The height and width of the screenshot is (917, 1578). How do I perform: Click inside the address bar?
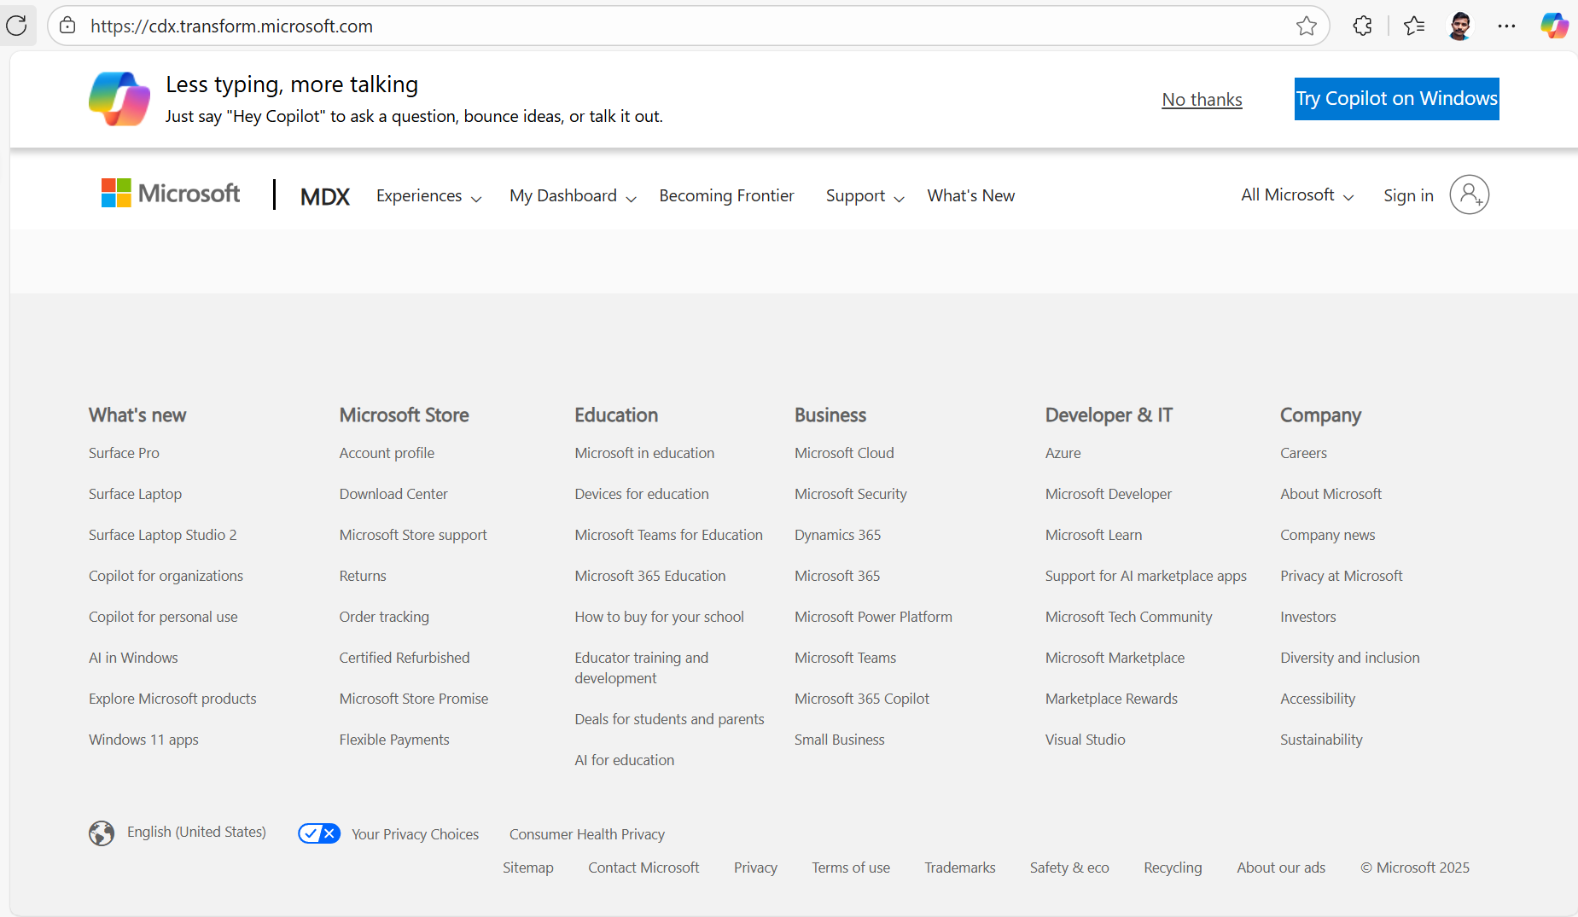(597, 26)
